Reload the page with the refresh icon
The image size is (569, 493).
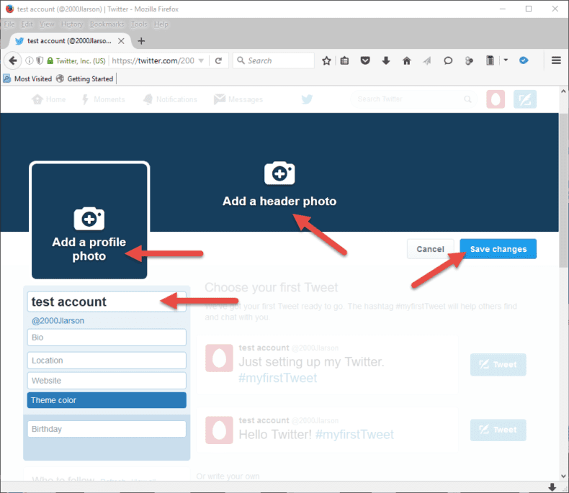[218, 61]
